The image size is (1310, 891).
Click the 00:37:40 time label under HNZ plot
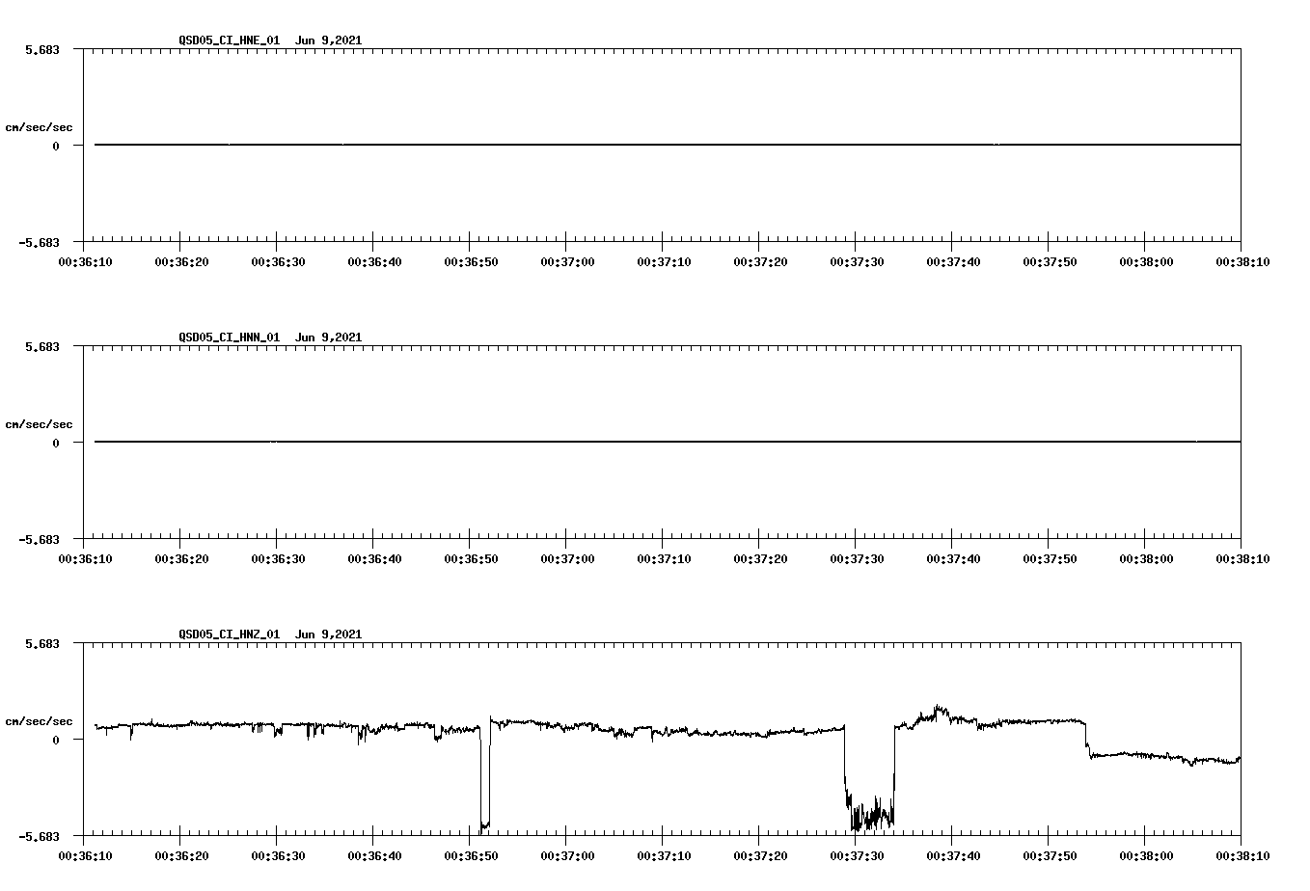tap(953, 855)
